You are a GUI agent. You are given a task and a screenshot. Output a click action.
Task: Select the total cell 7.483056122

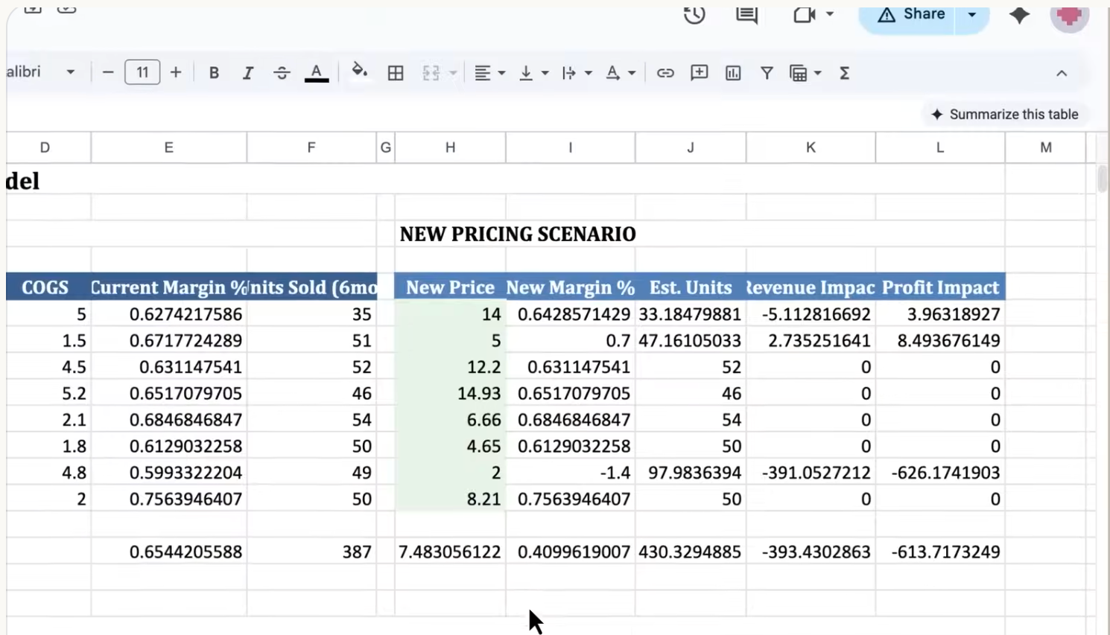point(450,552)
